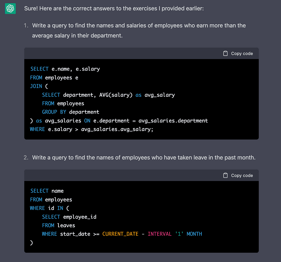The height and width of the screenshot is (262, 281).
Task: Click the pink INTERVAL keyword
Action: (x=160, y=234)
